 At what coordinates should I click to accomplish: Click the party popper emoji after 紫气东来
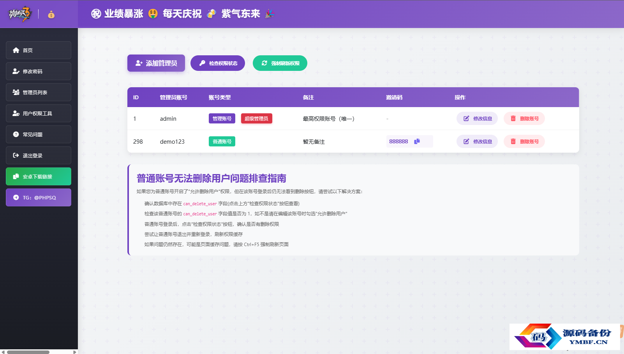(x=270, y=14)
